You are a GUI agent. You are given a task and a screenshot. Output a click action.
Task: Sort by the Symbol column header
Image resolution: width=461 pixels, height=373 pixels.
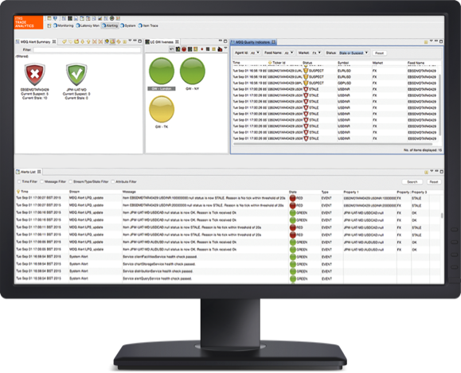tap(343, 63)
